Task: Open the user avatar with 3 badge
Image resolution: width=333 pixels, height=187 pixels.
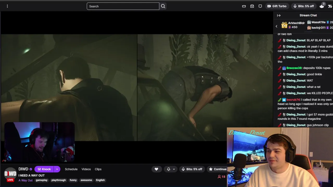Action: tap(322, 6)
